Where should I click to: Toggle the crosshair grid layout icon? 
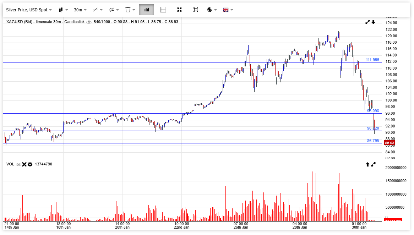[163, 10]
